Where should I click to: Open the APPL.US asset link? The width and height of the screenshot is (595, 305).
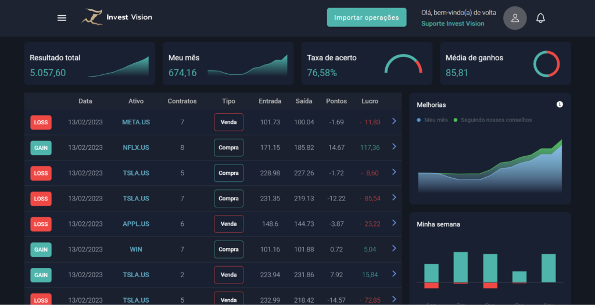(136, 224)
